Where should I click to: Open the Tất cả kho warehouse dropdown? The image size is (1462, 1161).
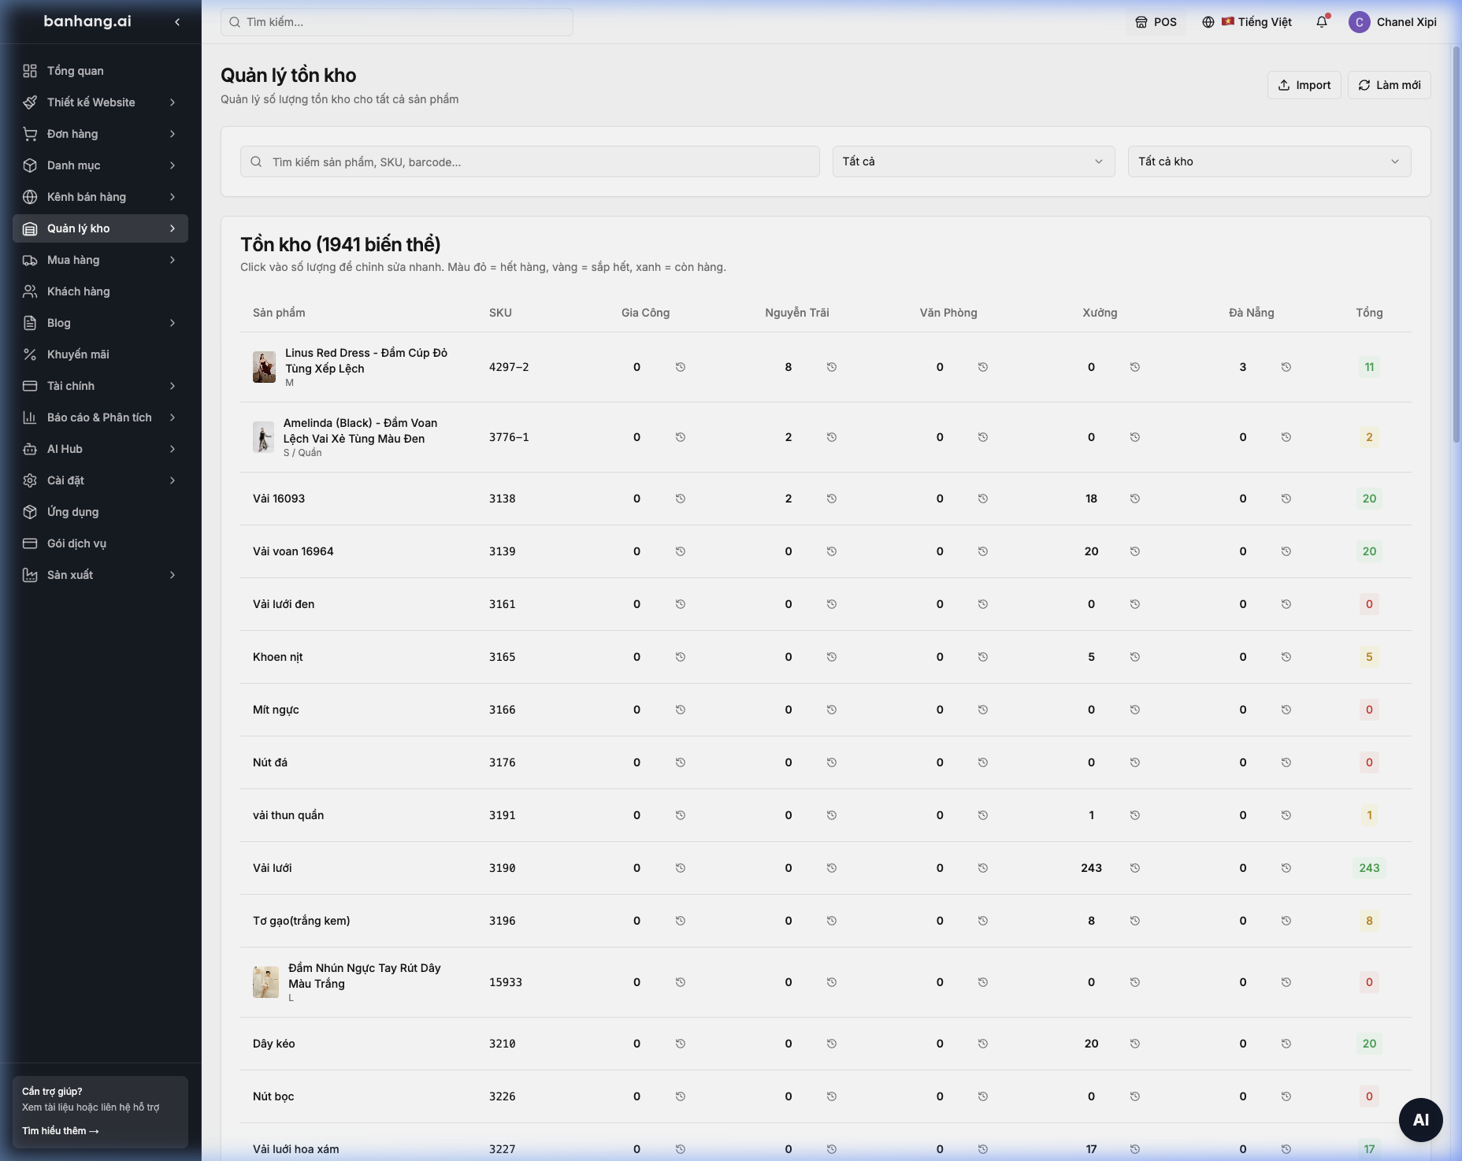(1269, 161)
